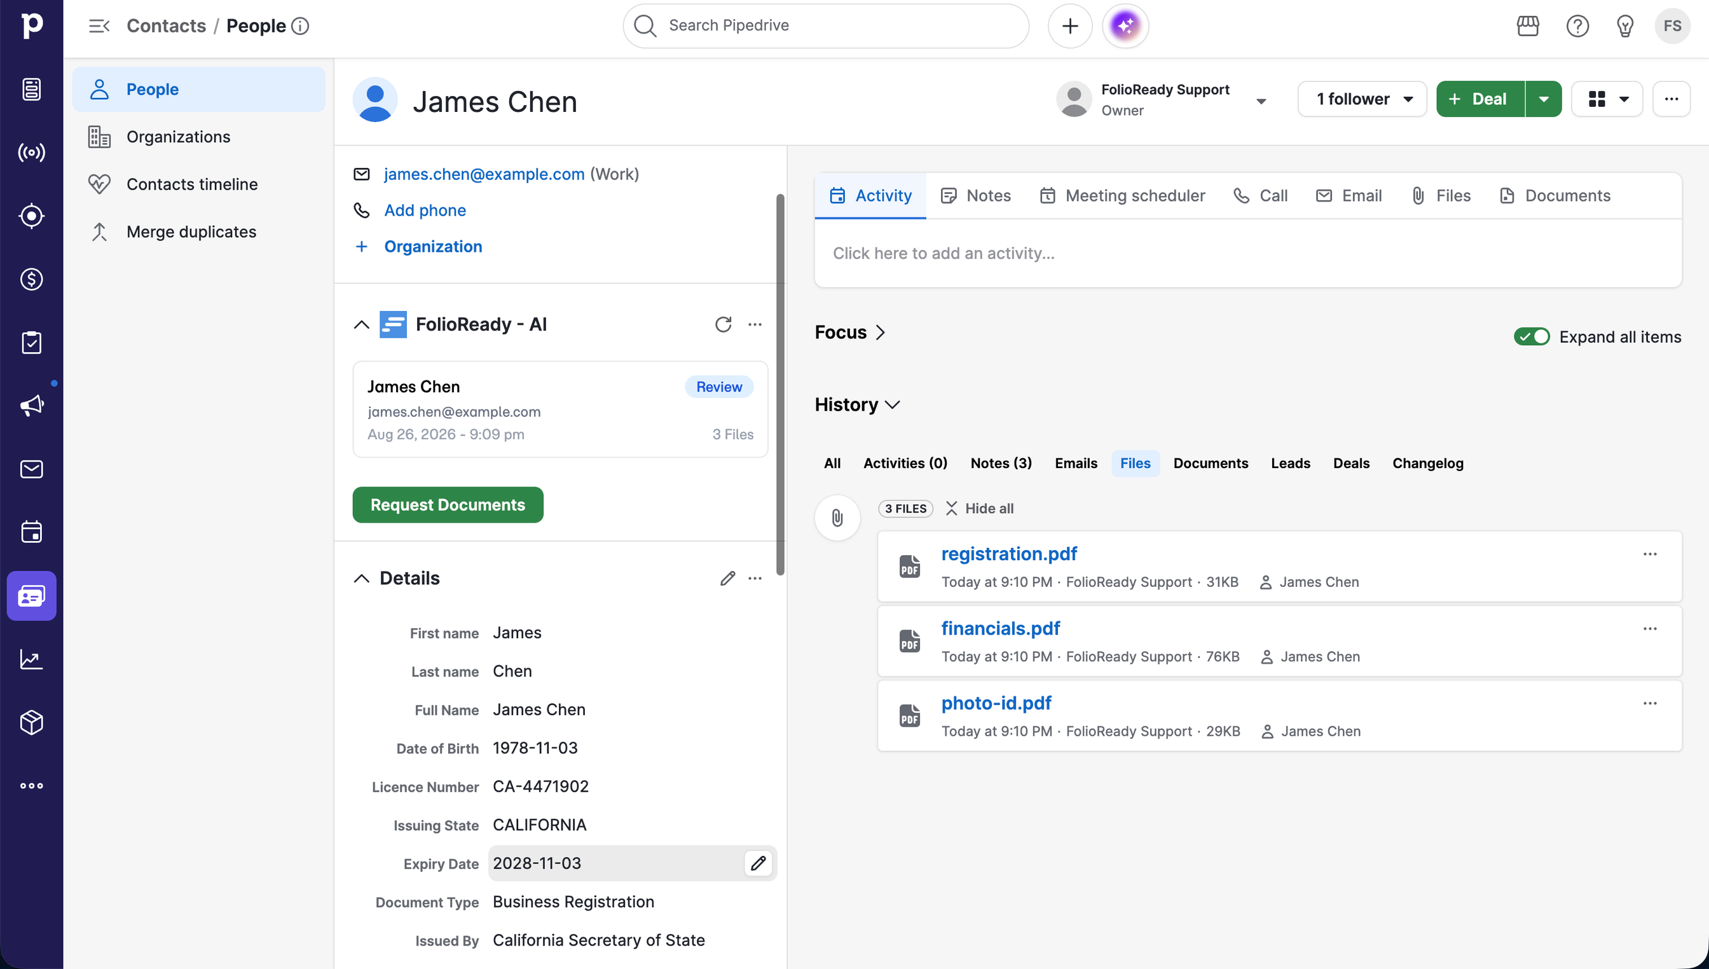Collapse the FolioReady - AI section

pos(361,325)
